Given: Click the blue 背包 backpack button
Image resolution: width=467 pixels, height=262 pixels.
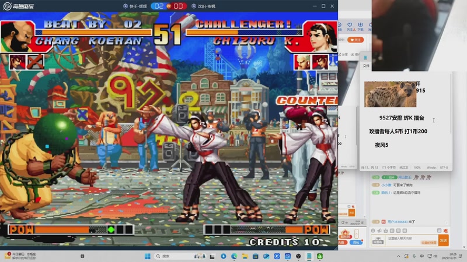Looking at the screenshot, I should tap(356, 242).
